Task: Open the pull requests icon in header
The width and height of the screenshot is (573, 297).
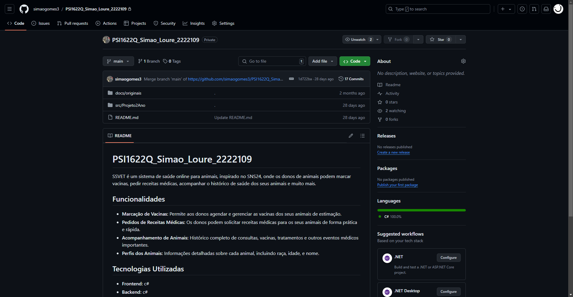Action: tap(534, 9)
